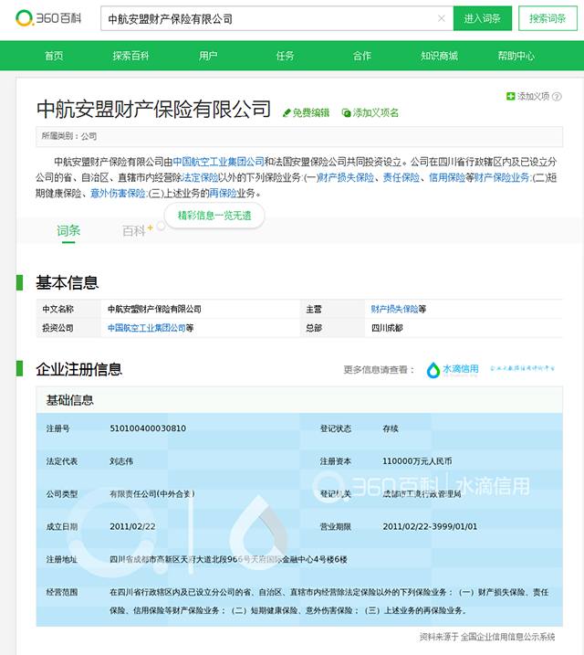Click the 免费编辑 pencil link
The width and height of the screenshot is (584, 655).
[306, 112]
